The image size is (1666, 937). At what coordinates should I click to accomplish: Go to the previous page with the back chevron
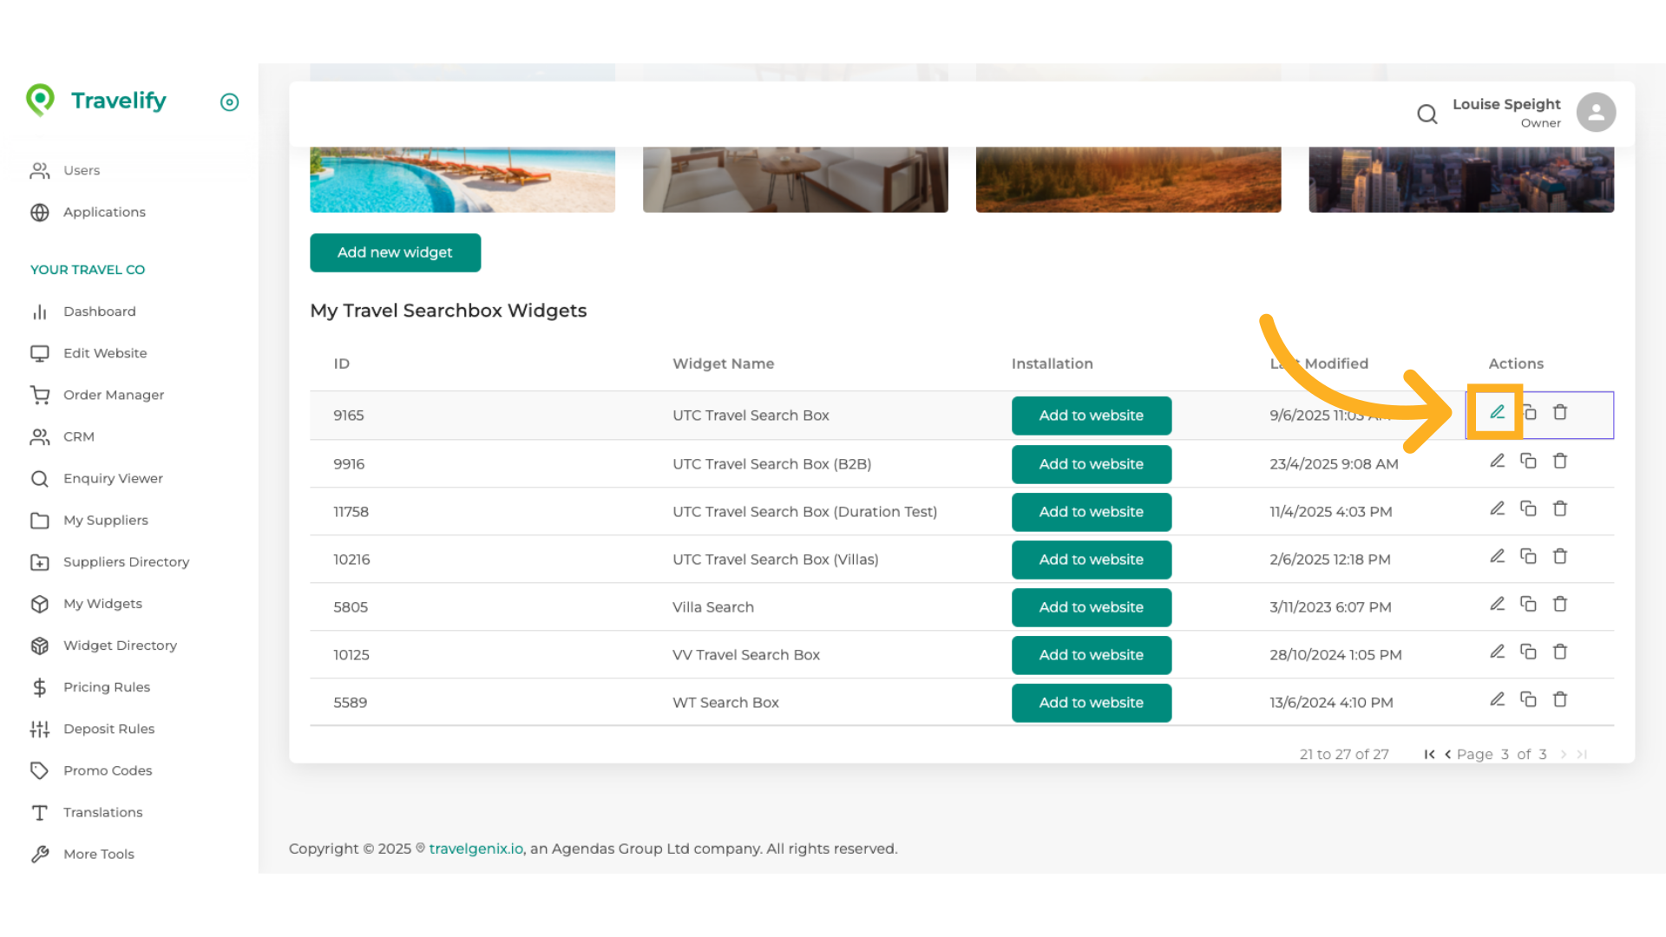[x=1447, y=754]
